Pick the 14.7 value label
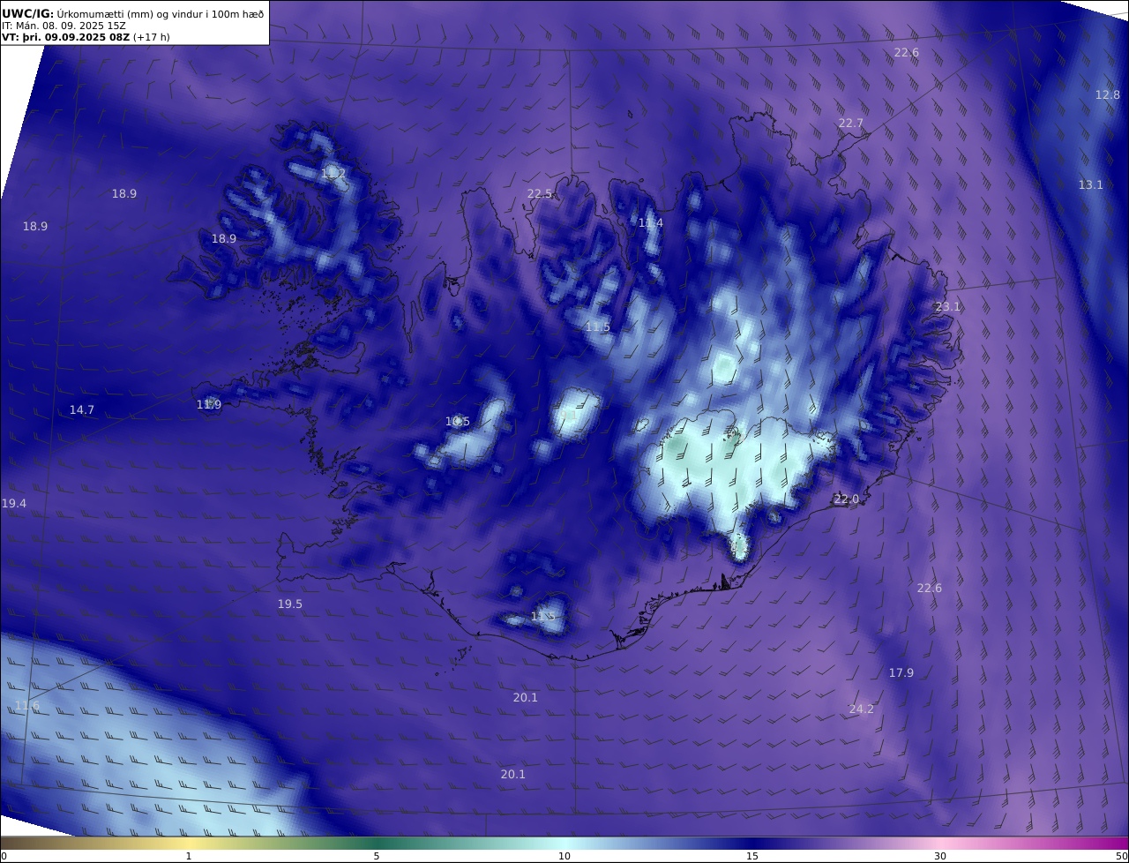The width and height of the screenshot is (1129, 863). 82,410
